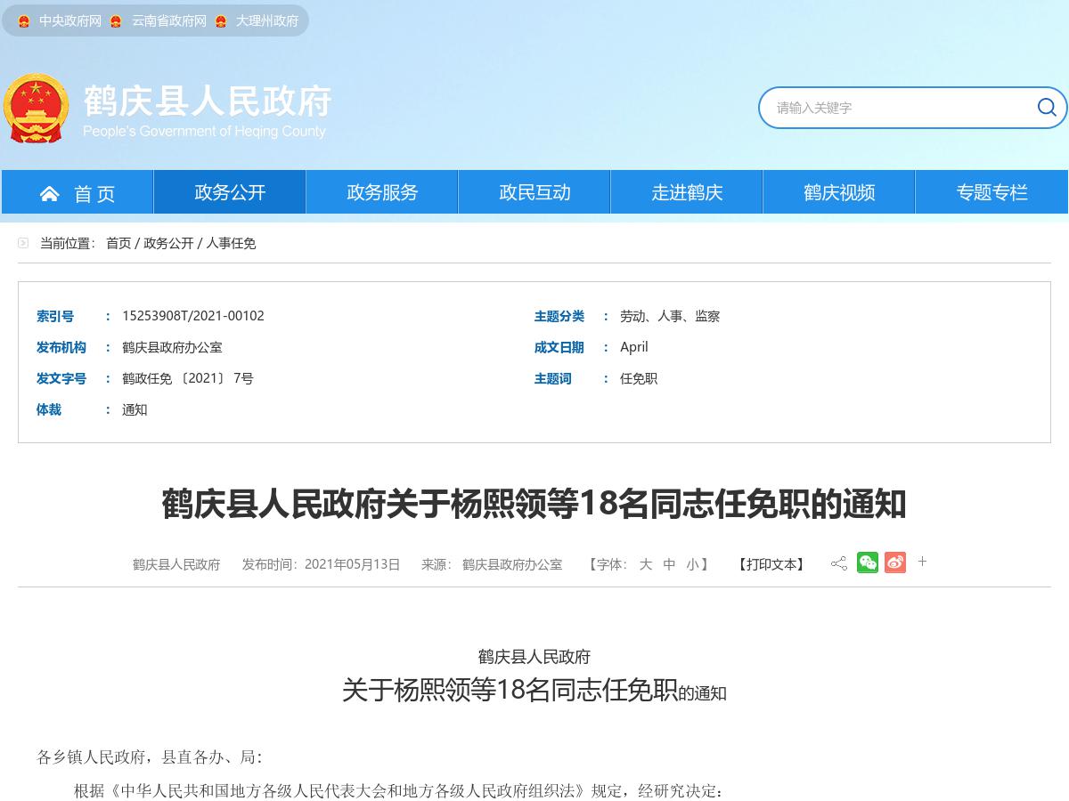The image size is (1069, 801).
Task: Click the national emblem logo
Action: point(36,108)
